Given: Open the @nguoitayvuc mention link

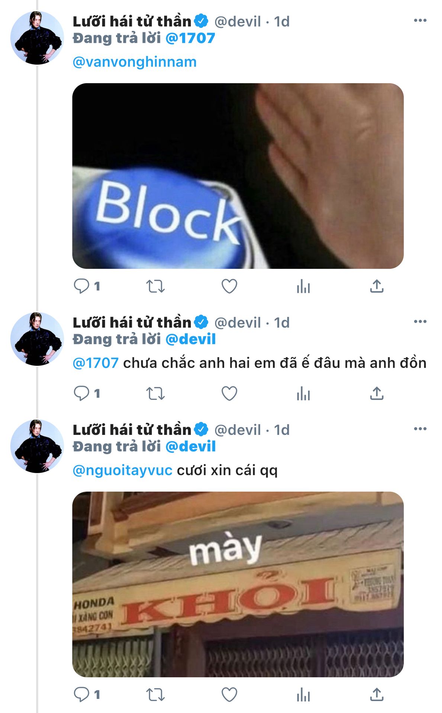Looking at the screenshot, I should [x=122, y=471].
